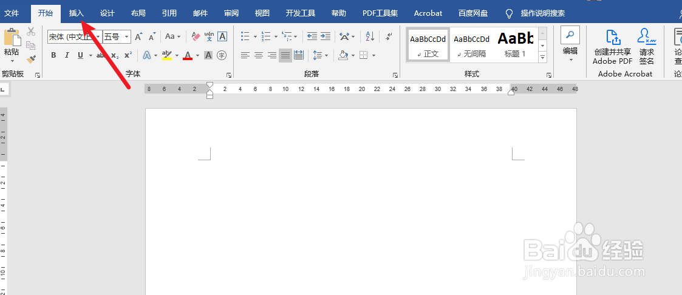The width and height of the screenshot is (682, 295).
Task: Click the distributed alignment icon
Action: (299, 55)
